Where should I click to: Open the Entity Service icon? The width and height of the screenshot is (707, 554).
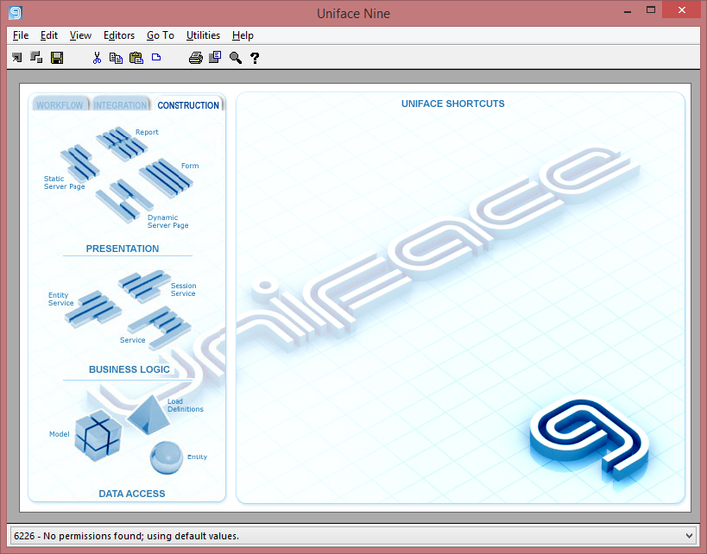[93, 308]
